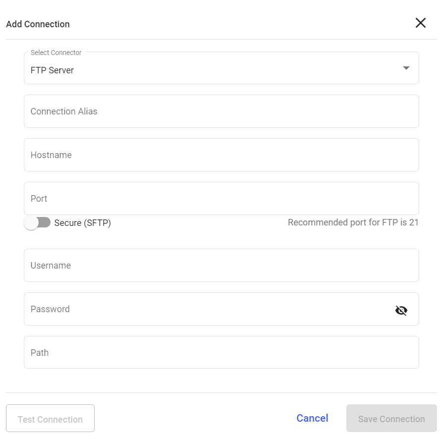The height and width of the screenshot is (440, 441).
Task: Click the Password input field
Action: click(x=208, y=309)
